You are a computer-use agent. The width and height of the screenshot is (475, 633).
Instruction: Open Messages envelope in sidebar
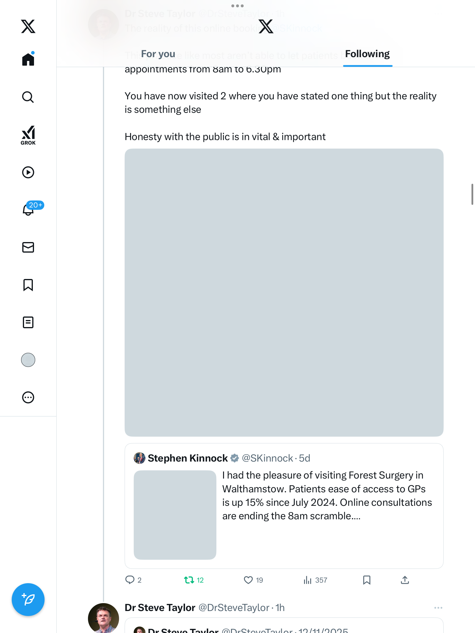tap(28, 247)
